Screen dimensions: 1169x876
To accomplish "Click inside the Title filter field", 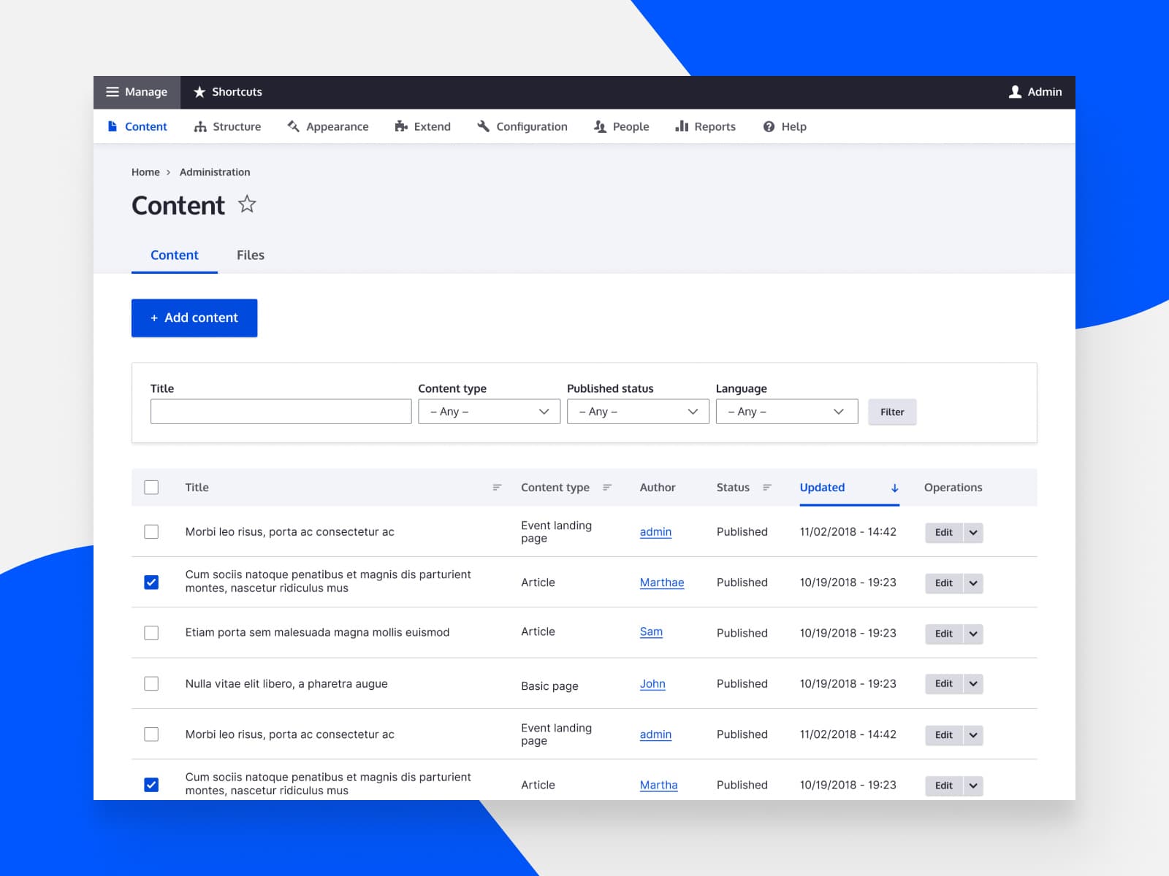I will [281, 411].
